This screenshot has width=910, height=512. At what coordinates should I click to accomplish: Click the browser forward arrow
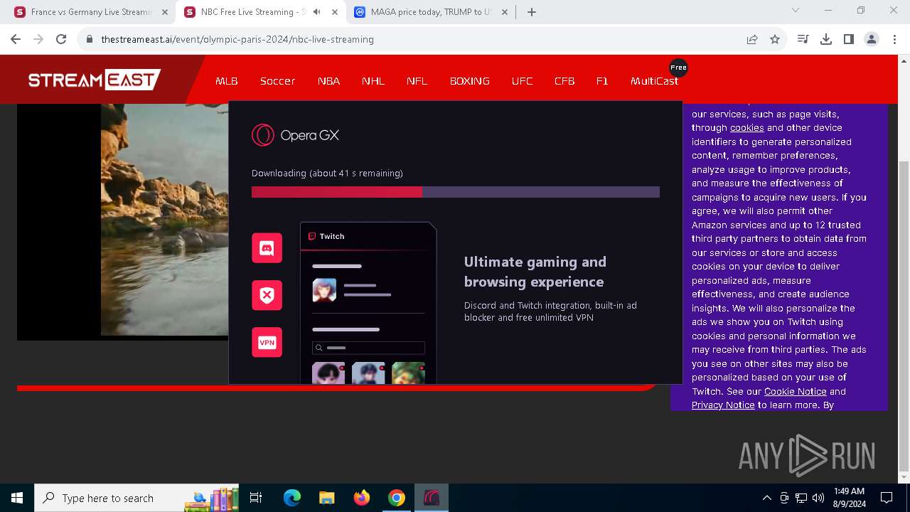[x=38, y=39]
